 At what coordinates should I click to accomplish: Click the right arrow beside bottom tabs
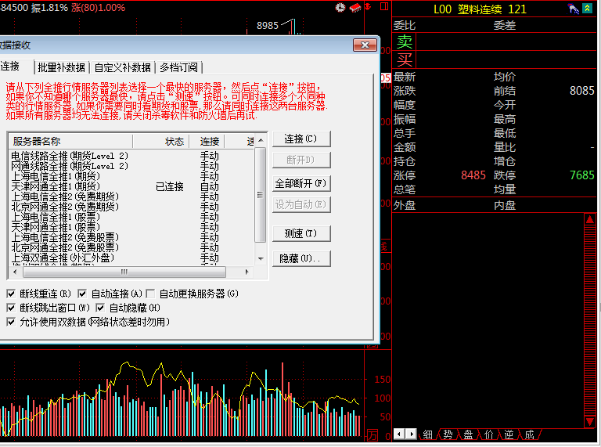click(411, 434)
